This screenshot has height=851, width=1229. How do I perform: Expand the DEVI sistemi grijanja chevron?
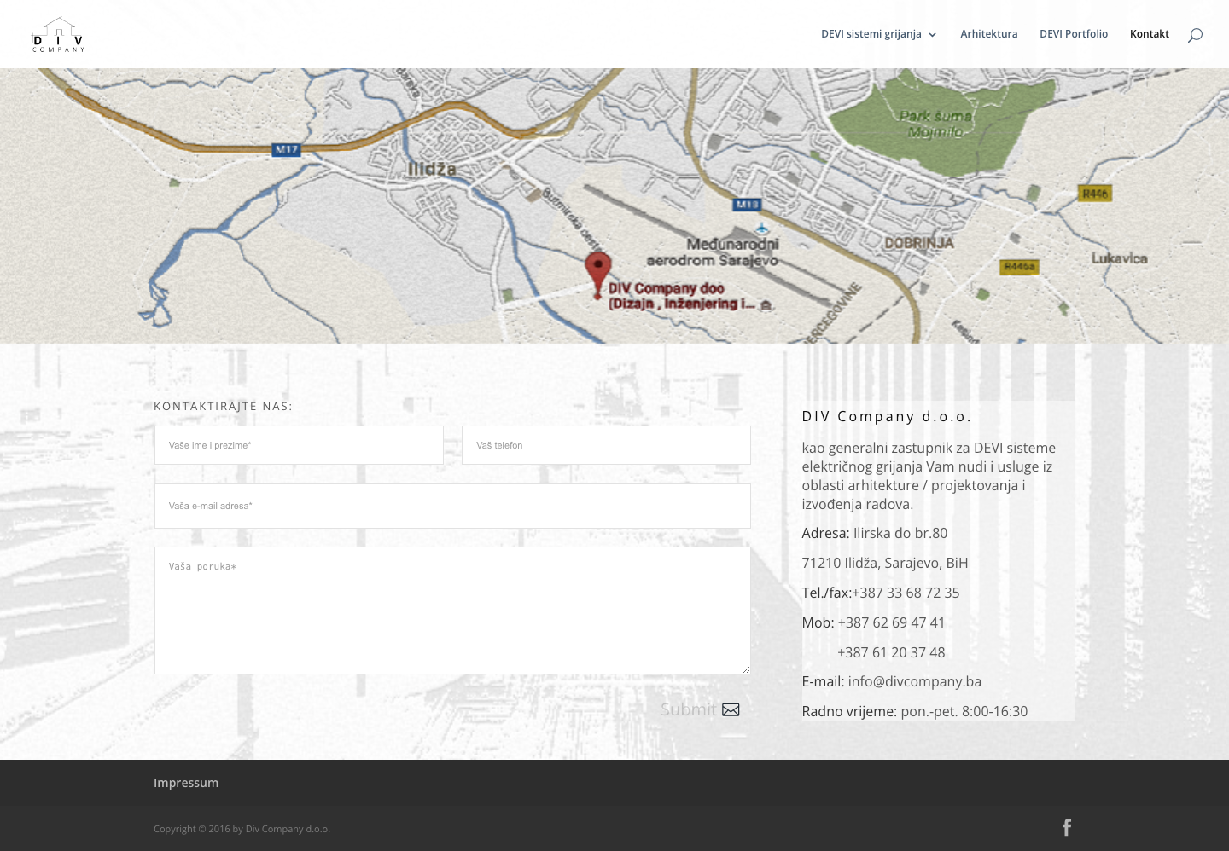(x=932, y=35)
